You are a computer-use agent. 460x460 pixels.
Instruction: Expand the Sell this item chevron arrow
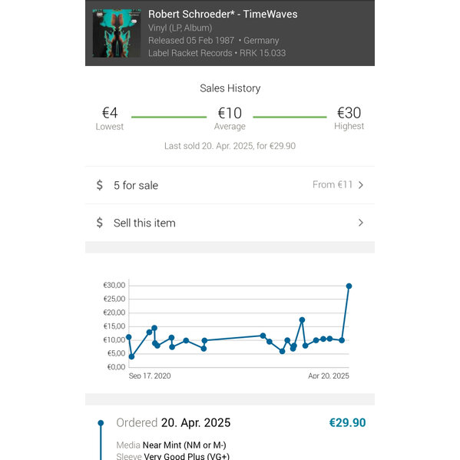(x=361, y=223)
